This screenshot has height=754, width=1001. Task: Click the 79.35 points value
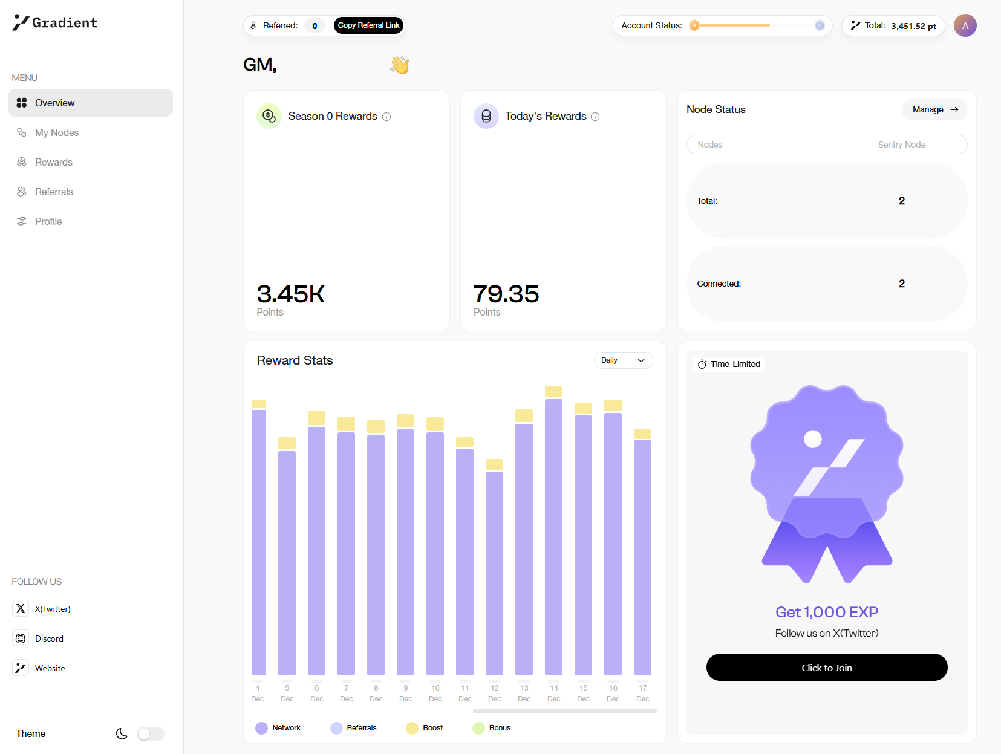[x=506, y=294]
